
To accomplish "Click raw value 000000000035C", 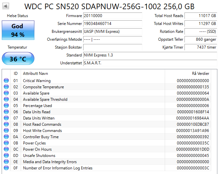I will point(193,143).
